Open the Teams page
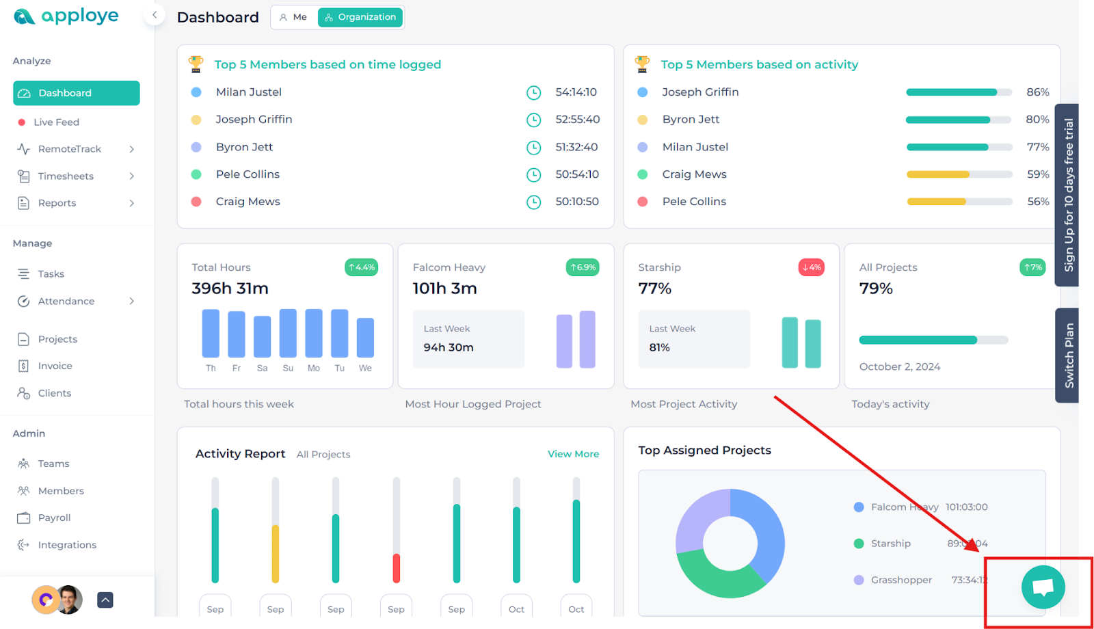 click(x=53, y=464)
